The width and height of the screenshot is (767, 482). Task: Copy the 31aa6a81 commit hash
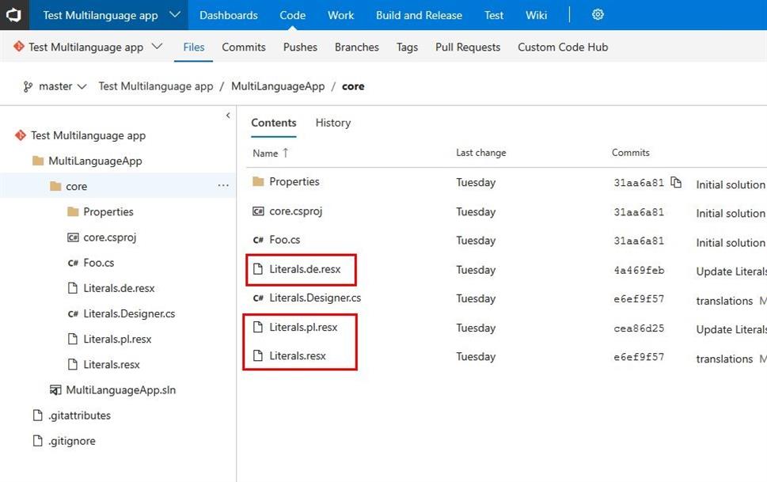tap(677, 181)
